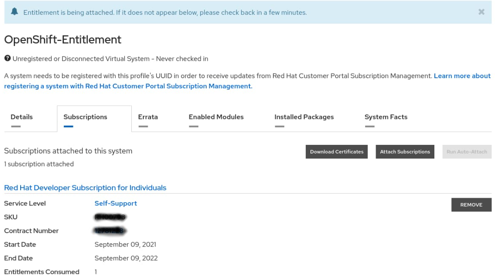Image resolution: width=495 pixels, height=280 pixels.
Task: Click the bell notification icon in alert
Action: (x=14, y=12)
